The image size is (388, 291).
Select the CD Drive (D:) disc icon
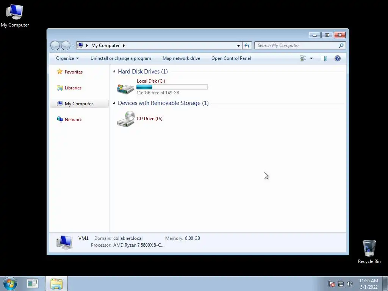[126, 119]
